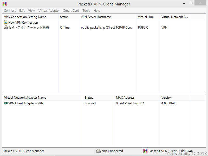Viewport: 208px width, 156px height.
Task: Click Virtual Network A... column header
Action: point(175,17)
